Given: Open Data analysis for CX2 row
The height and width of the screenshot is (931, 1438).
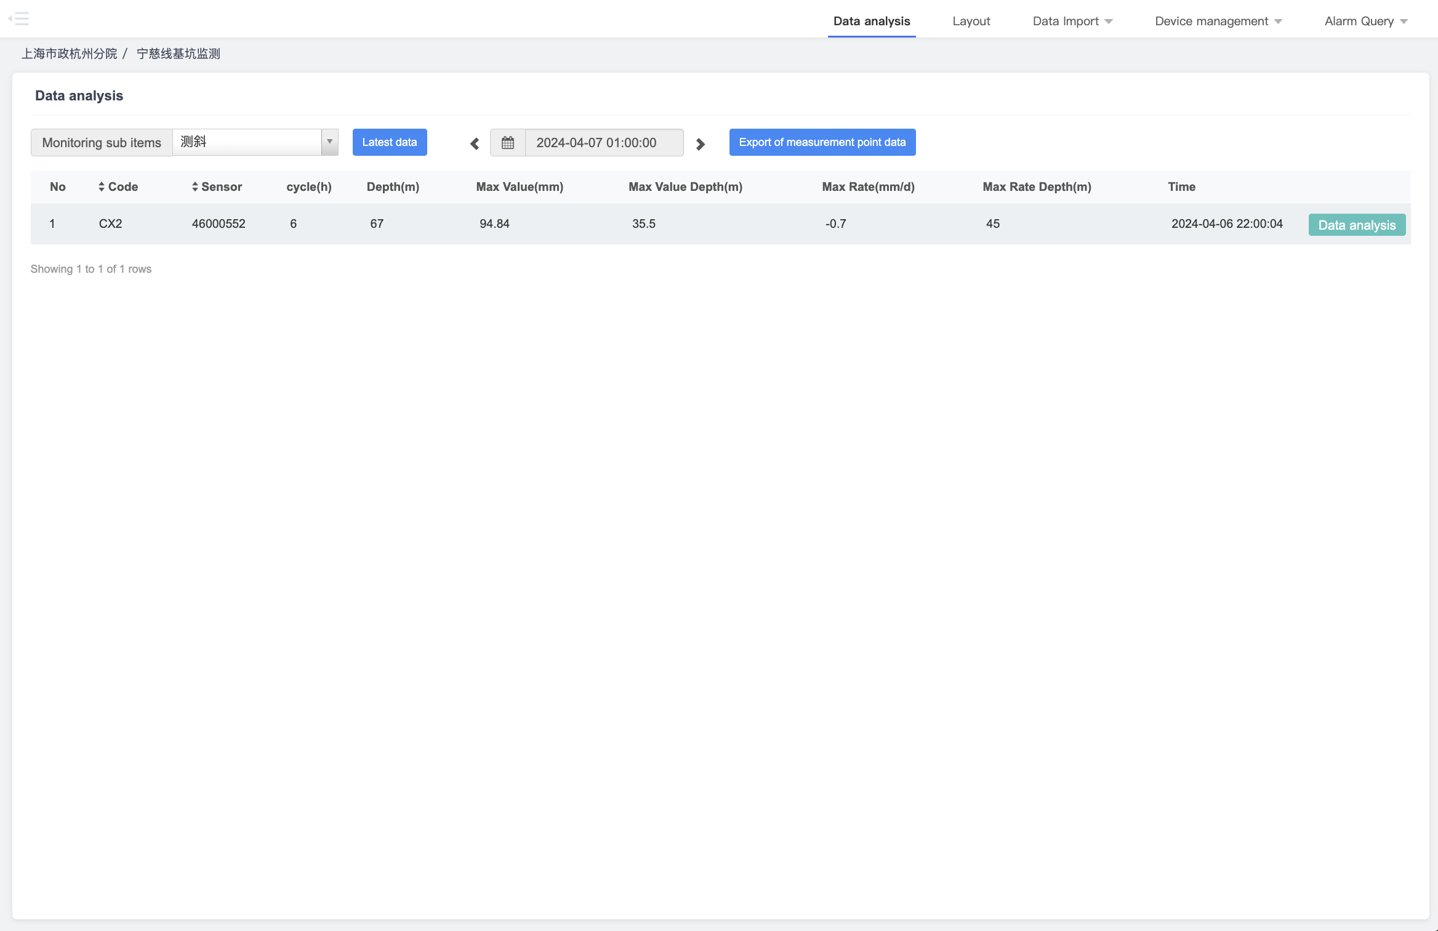Looking at the screenshot, I should (x=1356, y=225).
